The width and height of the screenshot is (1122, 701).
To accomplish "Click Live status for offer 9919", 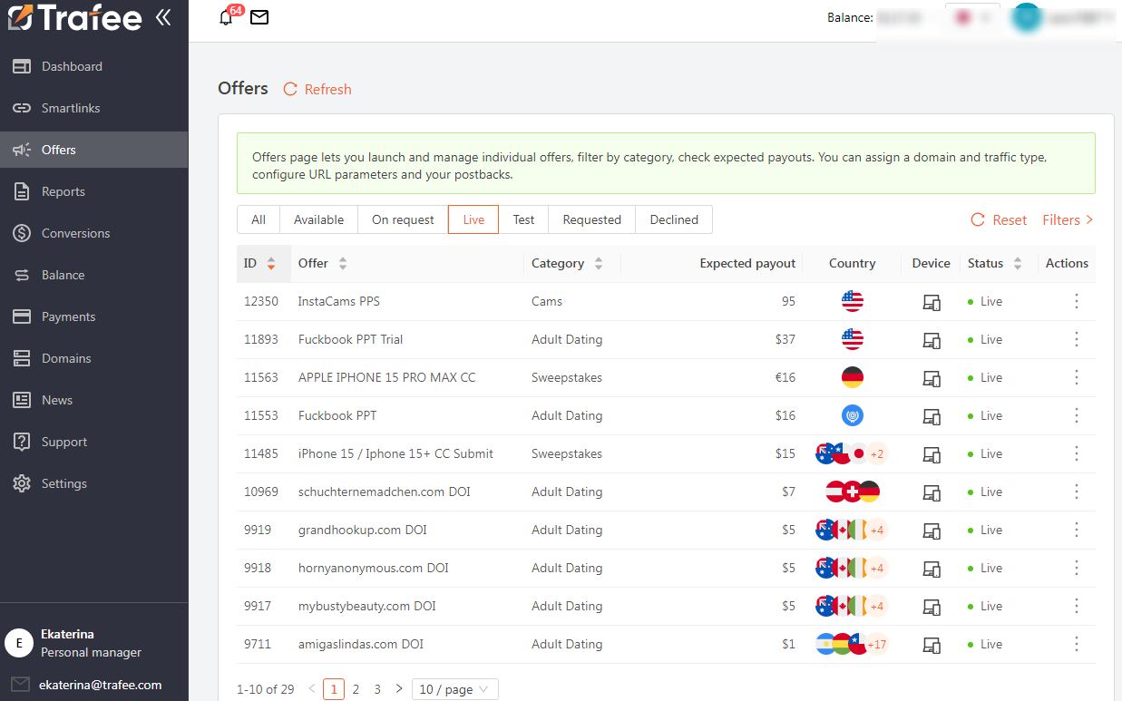I will [x=985, y=530].
